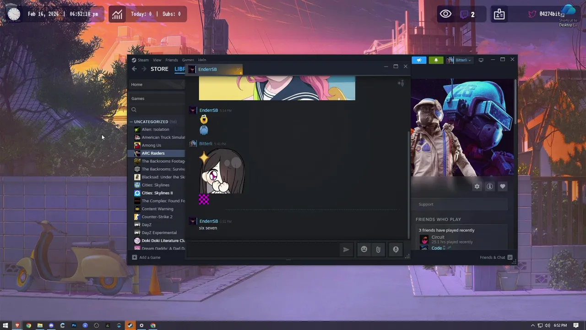Collapse the UNCATEGORIZED library category
586x330 pixels.
131,122
